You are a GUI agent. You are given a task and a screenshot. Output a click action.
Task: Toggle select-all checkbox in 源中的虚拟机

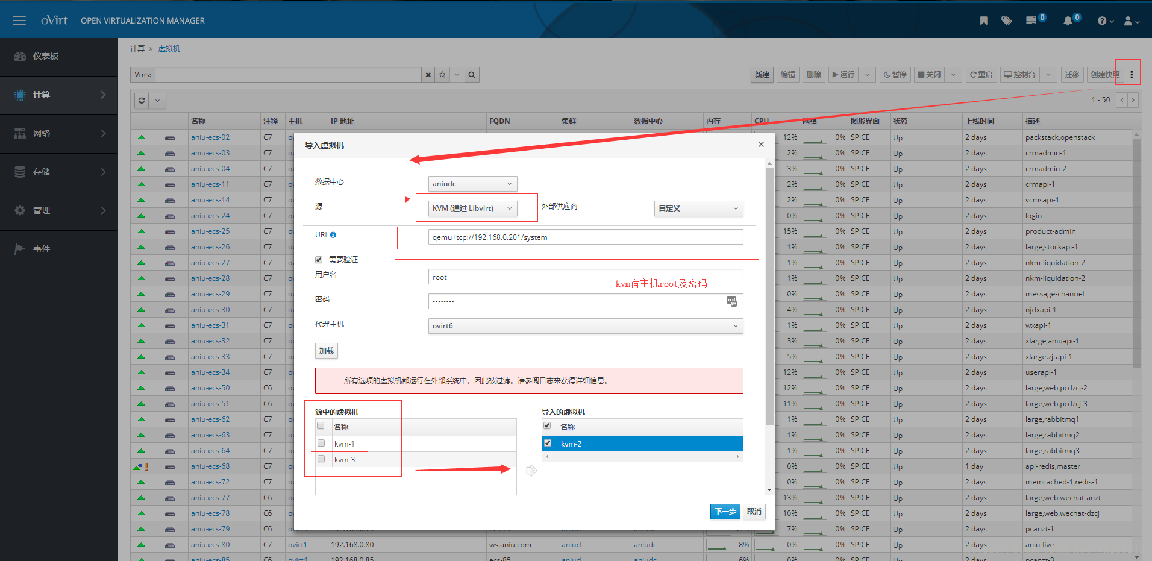(321, 426)
